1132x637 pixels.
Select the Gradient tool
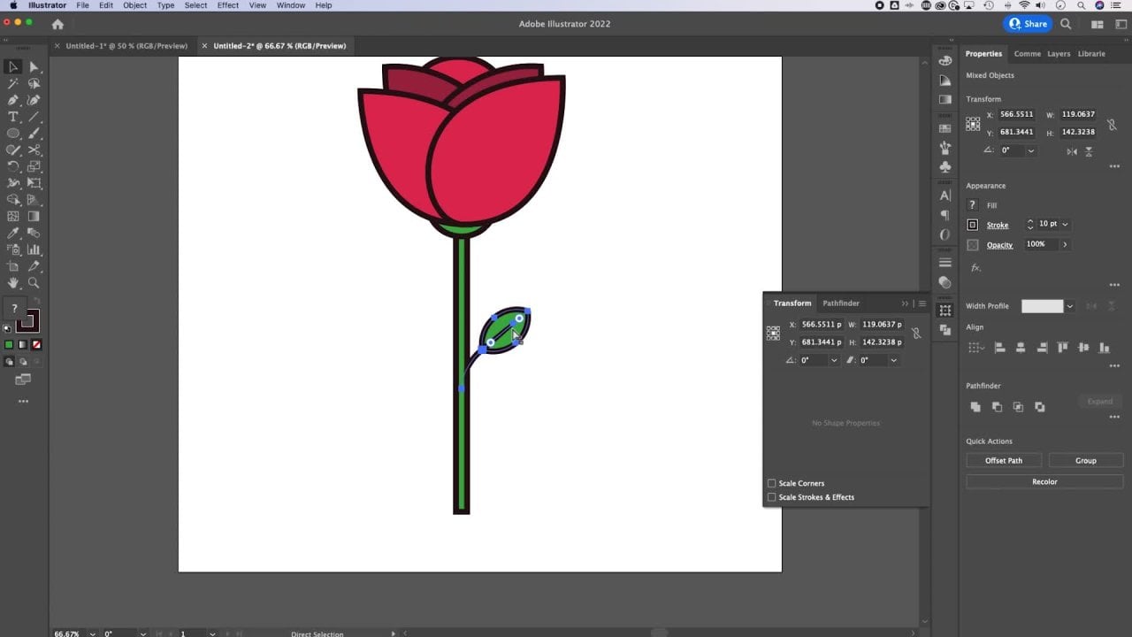[34, 217]
